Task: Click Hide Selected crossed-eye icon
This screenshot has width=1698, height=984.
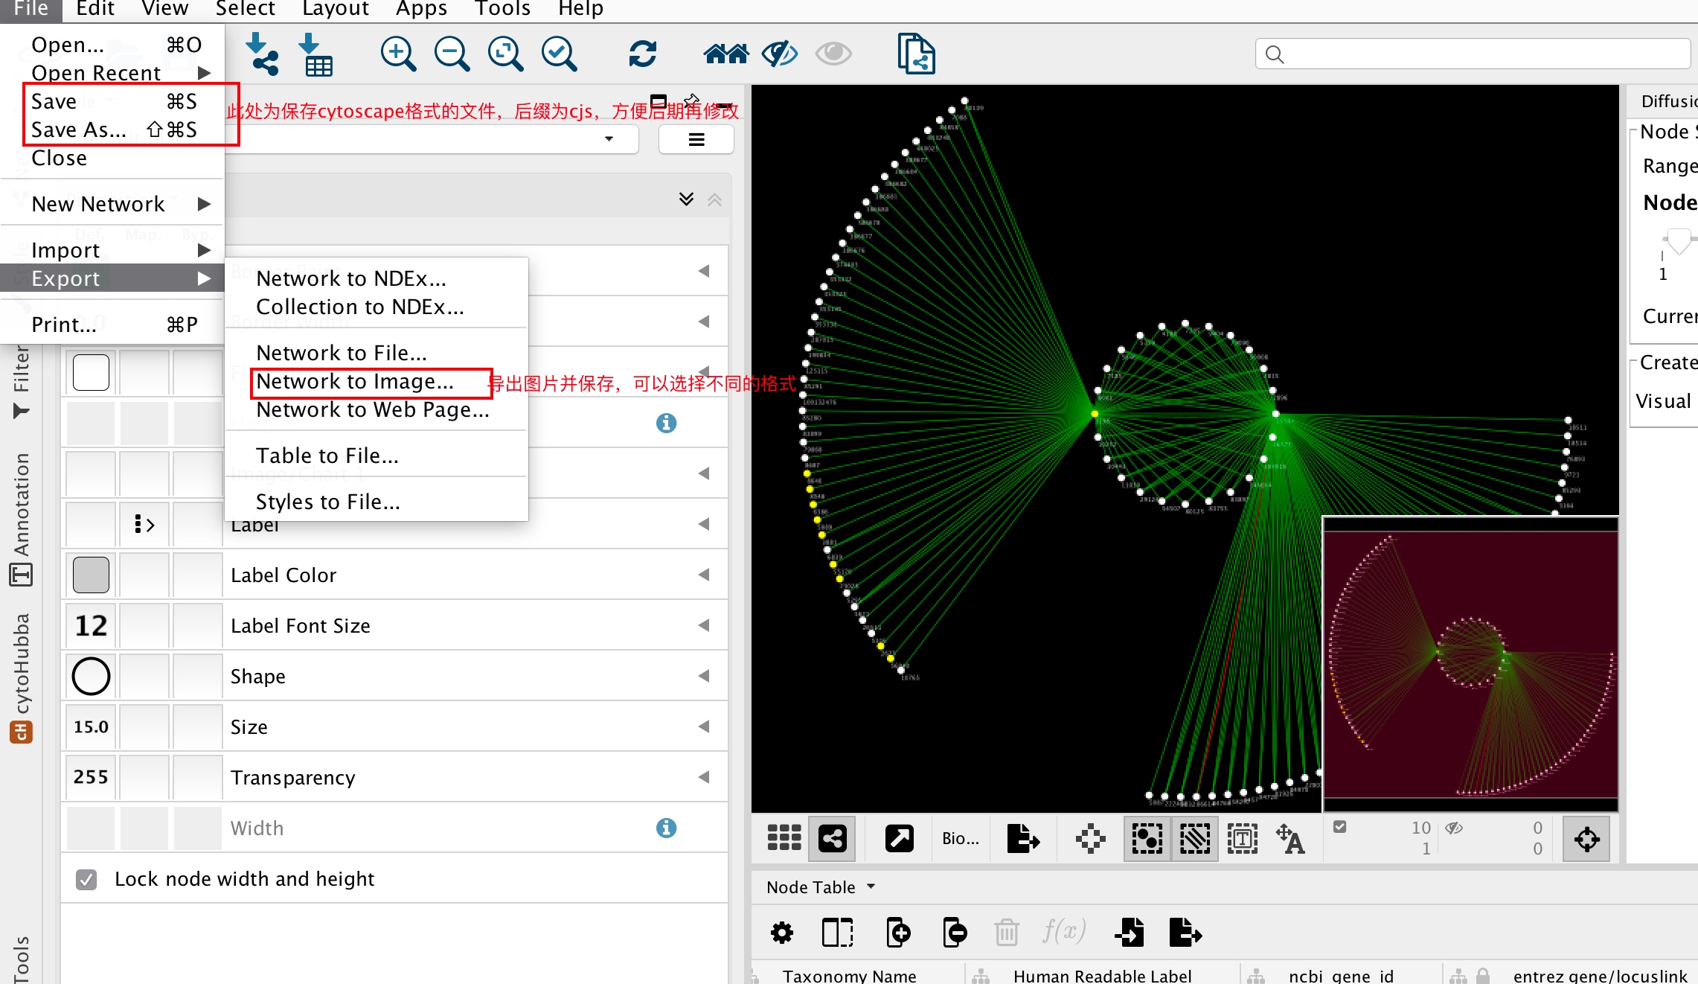Action: tap(779, 54)
